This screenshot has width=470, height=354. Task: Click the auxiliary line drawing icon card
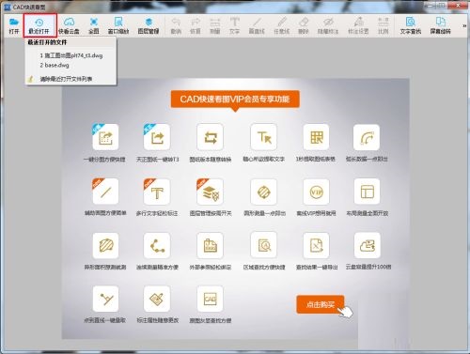point(105,192)
